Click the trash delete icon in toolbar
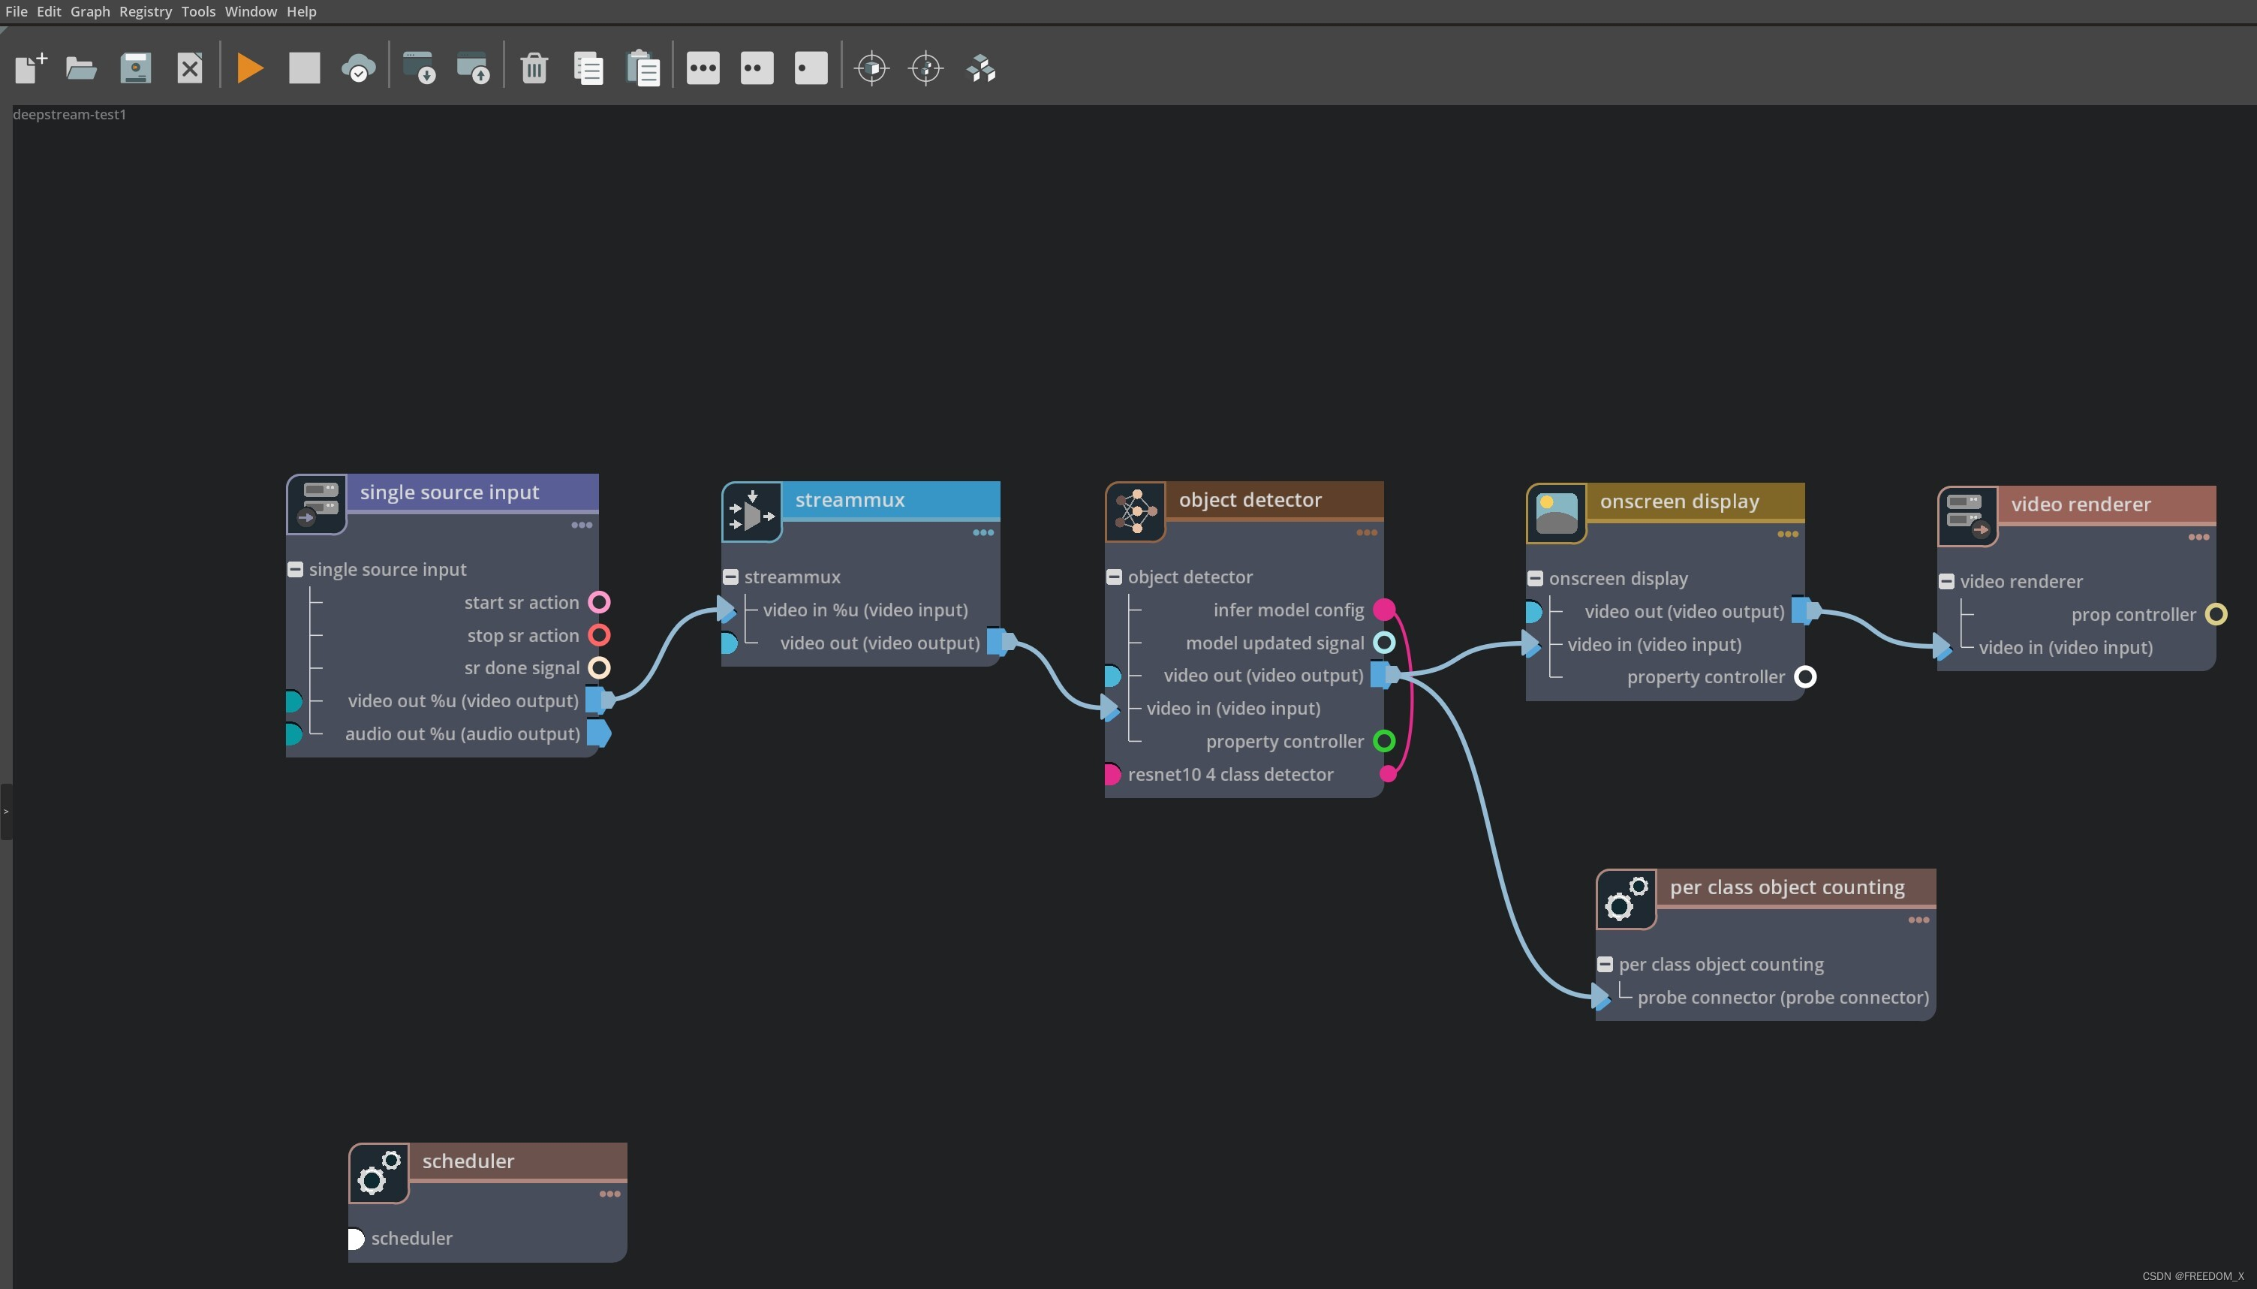The width and height of the screenshot is (2257, 1289). coord(534,68)
